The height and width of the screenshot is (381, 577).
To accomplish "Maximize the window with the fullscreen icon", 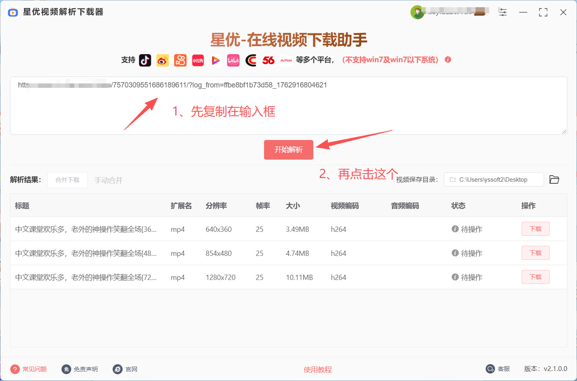I will tap(543, 12).
